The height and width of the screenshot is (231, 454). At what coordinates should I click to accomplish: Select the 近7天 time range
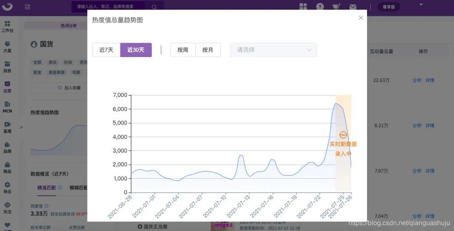point(106,50)
